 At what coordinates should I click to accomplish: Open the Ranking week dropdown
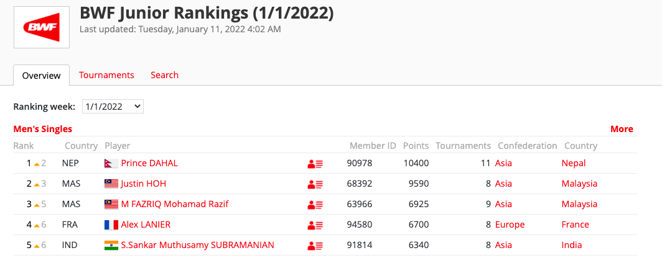[113, 107]
